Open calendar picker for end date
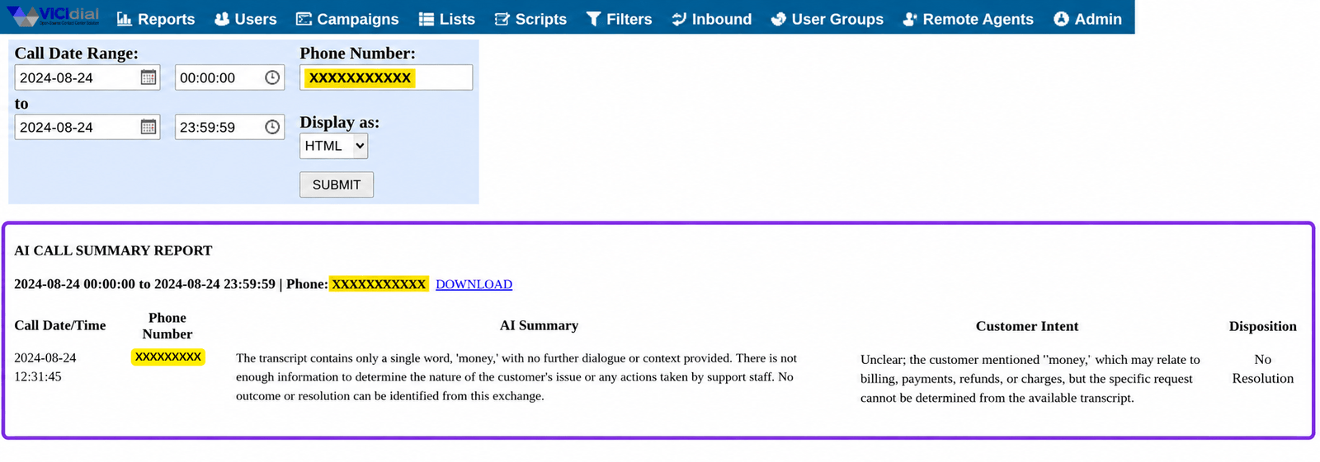The width and height of the screenshot is (1320, 462). [x=148, y=127]
